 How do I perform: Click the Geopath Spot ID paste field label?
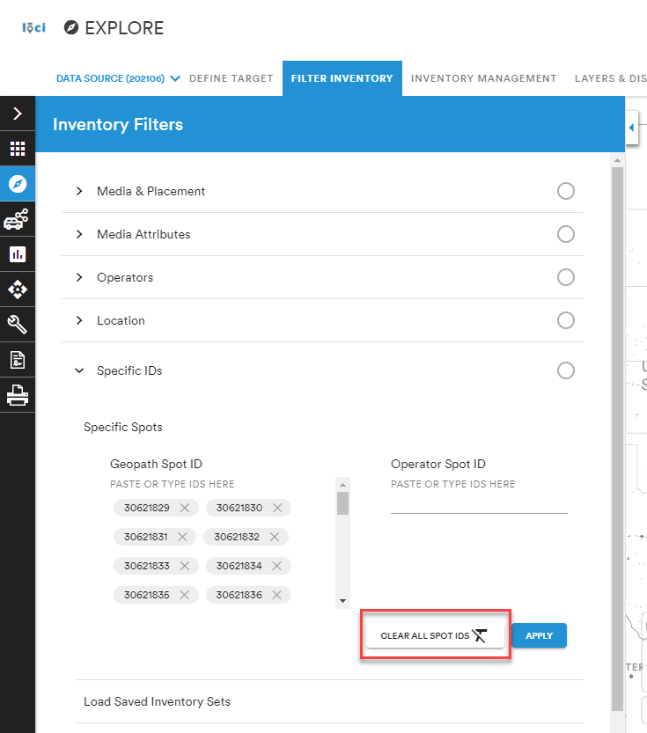point(172,484)
